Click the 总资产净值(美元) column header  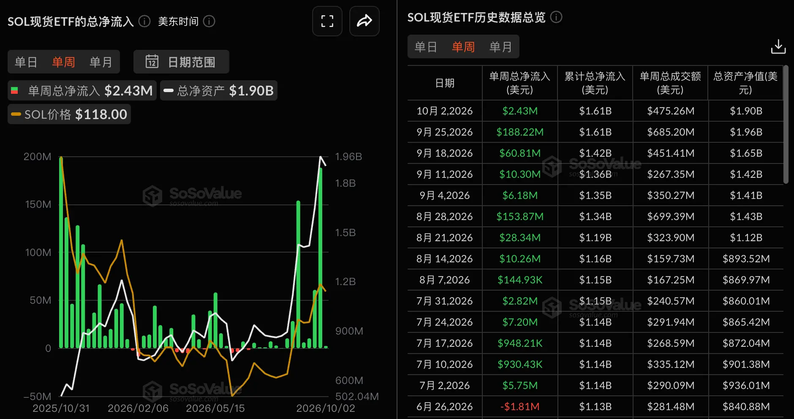click(745, 83)
